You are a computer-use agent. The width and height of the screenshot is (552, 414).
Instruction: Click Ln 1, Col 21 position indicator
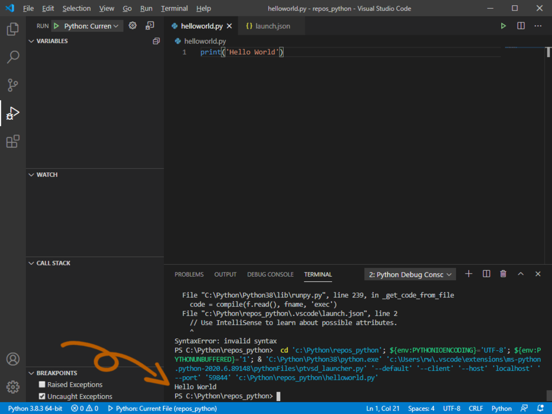coord(383,408)
